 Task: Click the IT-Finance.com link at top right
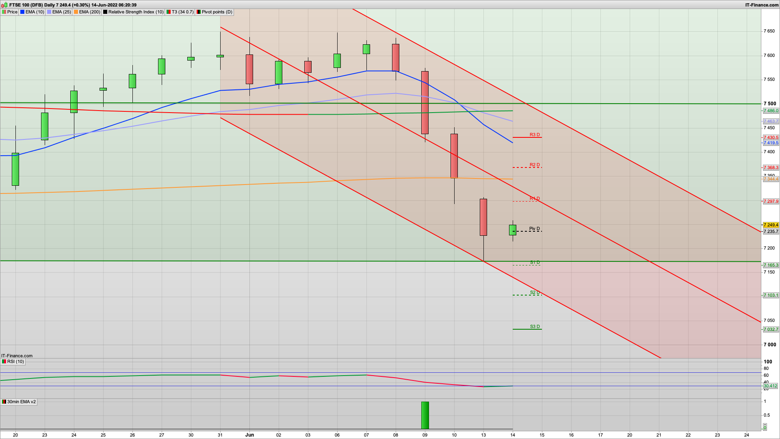762,5
